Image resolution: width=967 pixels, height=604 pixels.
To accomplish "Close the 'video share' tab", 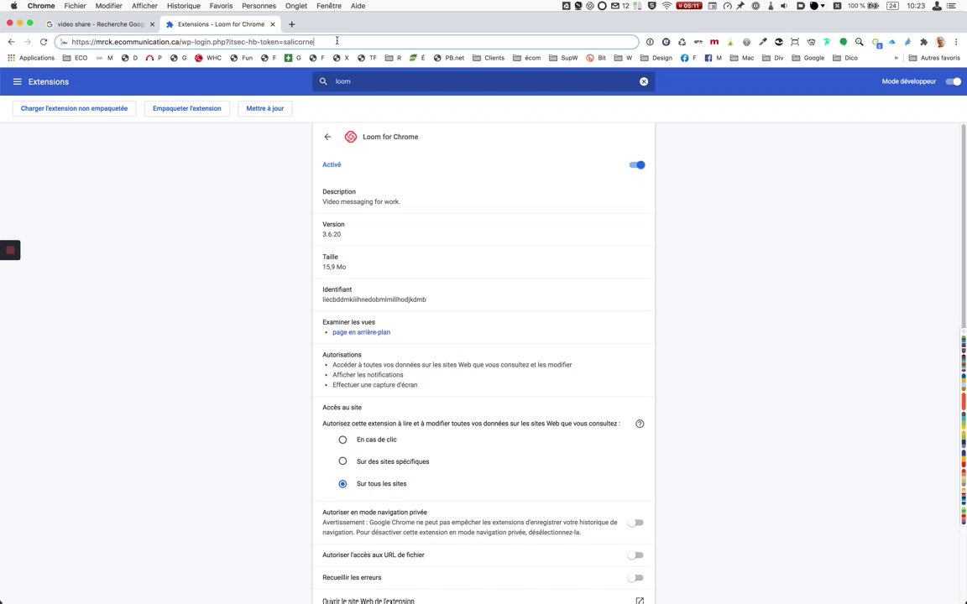I will pyautogui.click(x=152, y=24).
